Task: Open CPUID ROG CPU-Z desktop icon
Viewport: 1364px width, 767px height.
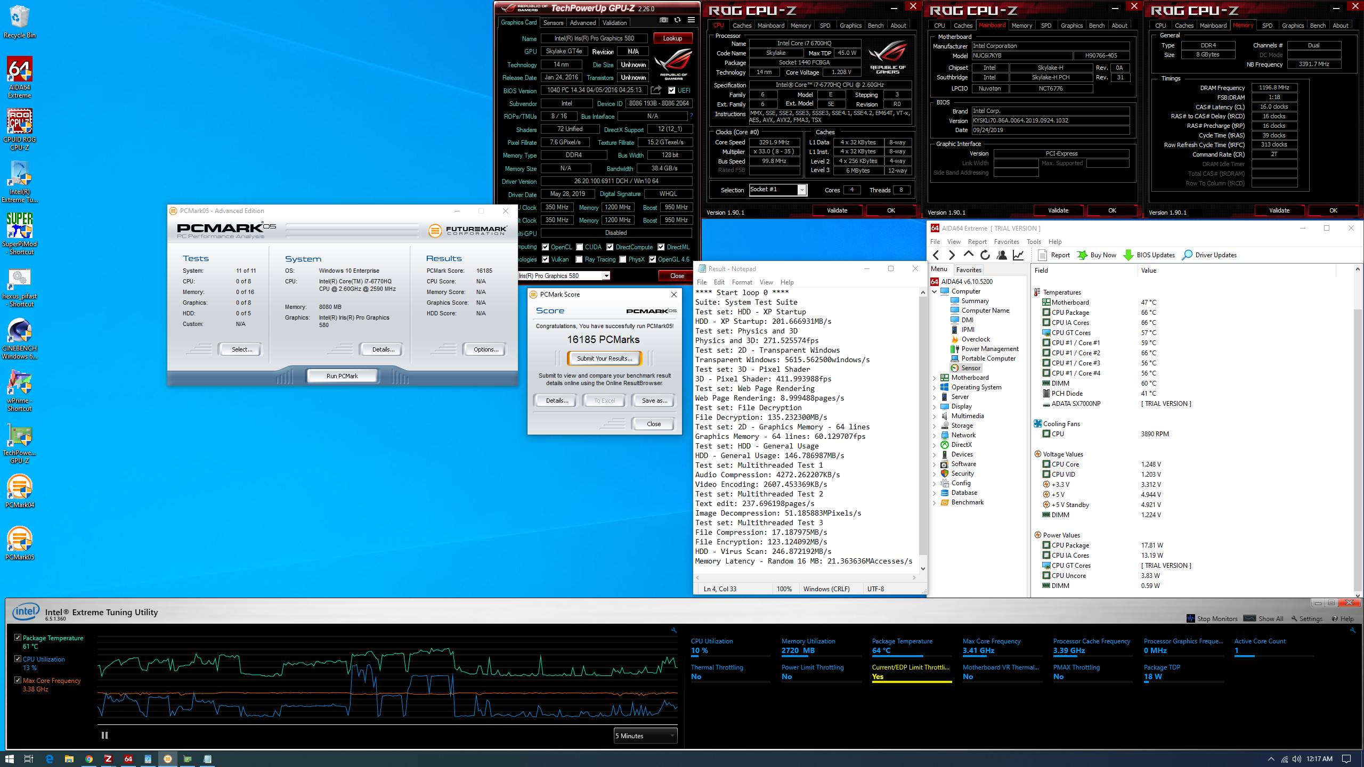Action: (20, 129)
